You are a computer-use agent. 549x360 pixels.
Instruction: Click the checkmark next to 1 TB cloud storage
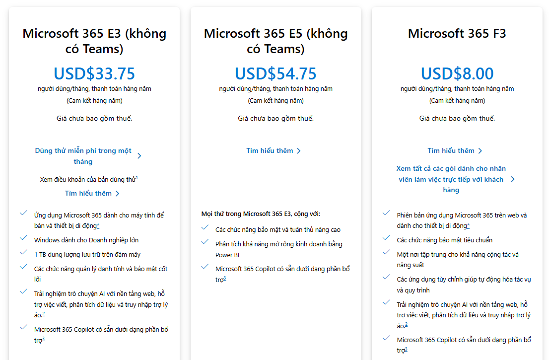[23, 253]
